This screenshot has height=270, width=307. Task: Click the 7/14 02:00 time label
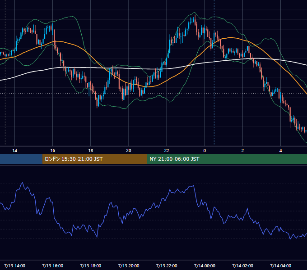tap(242, 265)
